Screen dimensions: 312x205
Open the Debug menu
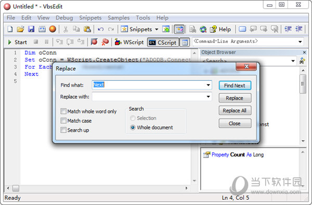[64, 18]
